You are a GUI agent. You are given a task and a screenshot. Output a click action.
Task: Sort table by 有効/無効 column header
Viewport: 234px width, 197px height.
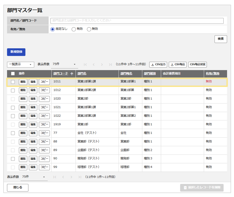tap(213, 73)
